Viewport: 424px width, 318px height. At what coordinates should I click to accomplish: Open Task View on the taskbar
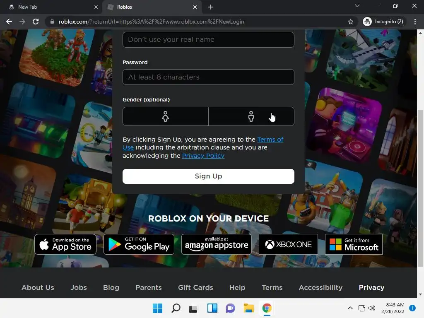coord(193,308)
